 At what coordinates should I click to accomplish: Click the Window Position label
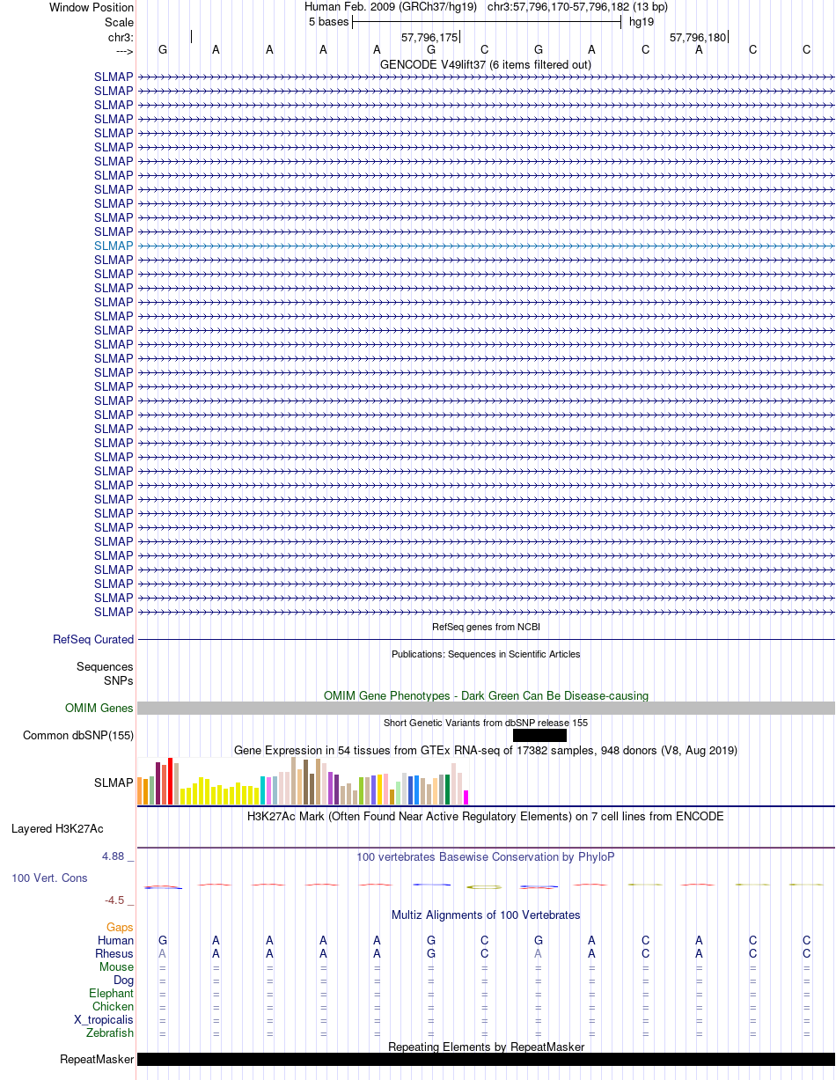[92, 7]
